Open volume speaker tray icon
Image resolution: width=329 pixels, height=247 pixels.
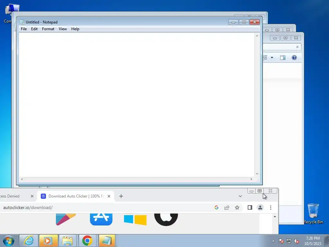click(297, 241)
